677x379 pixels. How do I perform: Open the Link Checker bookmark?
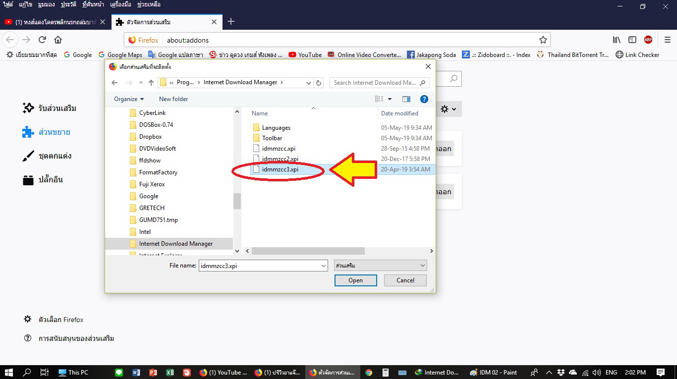(637, 55)
